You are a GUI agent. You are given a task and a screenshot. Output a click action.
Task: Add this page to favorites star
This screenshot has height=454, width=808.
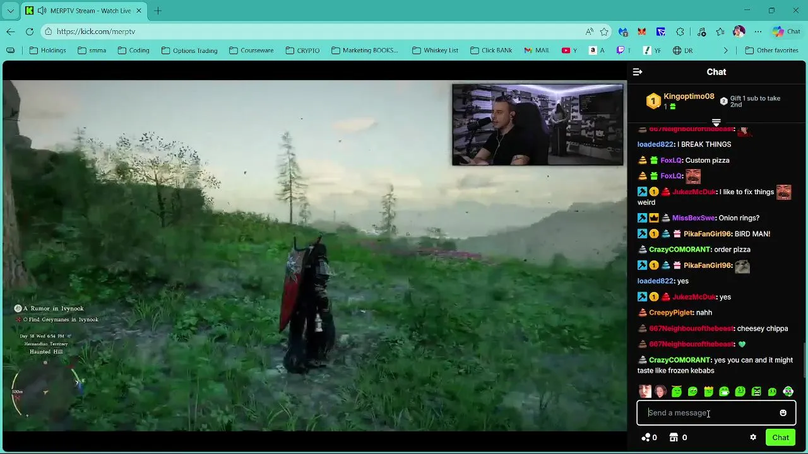click(x=604, y=32)
